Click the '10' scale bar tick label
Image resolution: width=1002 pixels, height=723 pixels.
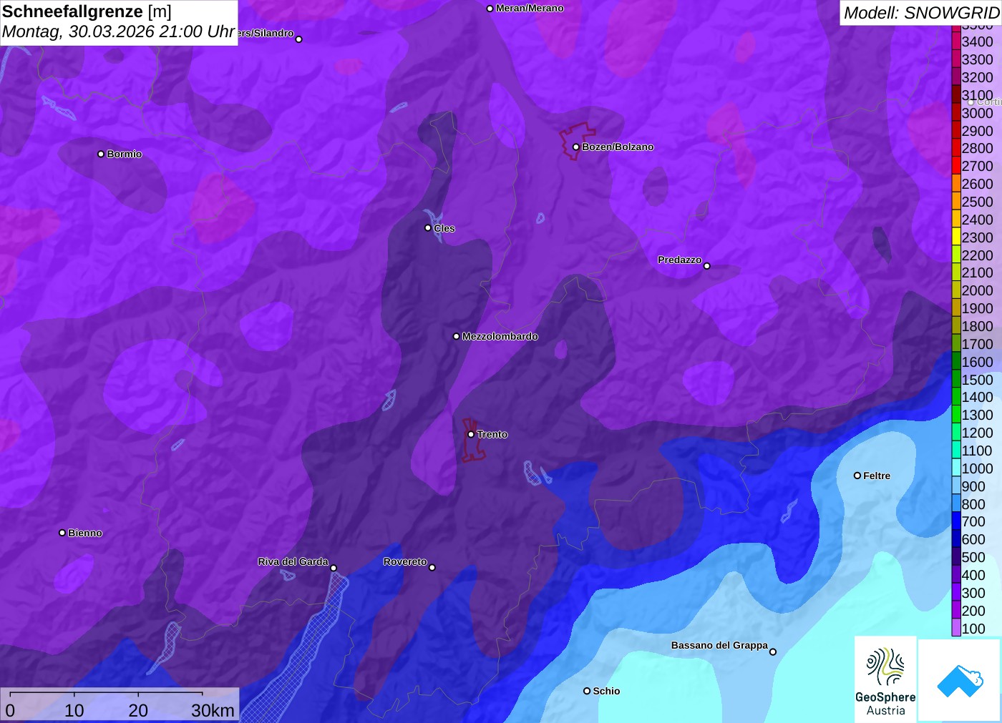pyautogui.click(x=74, y=710)
